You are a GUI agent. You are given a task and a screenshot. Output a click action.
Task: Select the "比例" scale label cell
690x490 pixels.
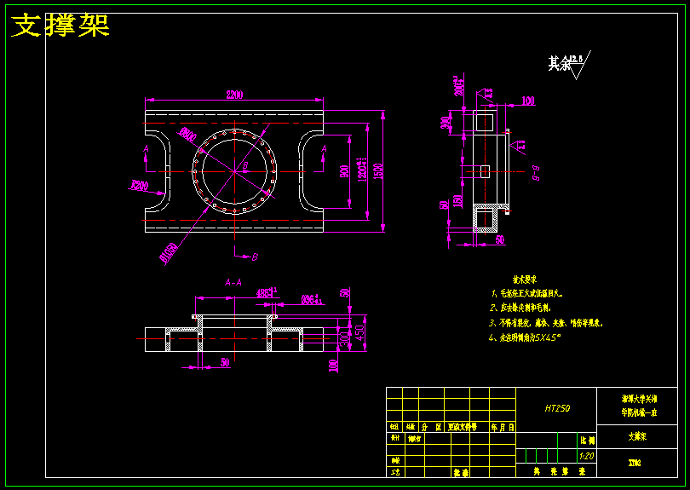coord(587,441)
